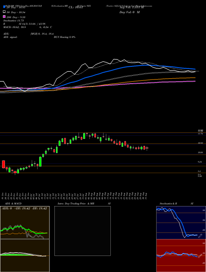Image resolution: width=206 pixels, height=272 pixels.
Task: Open the red RSI chart panel
Action: (181, 256)
